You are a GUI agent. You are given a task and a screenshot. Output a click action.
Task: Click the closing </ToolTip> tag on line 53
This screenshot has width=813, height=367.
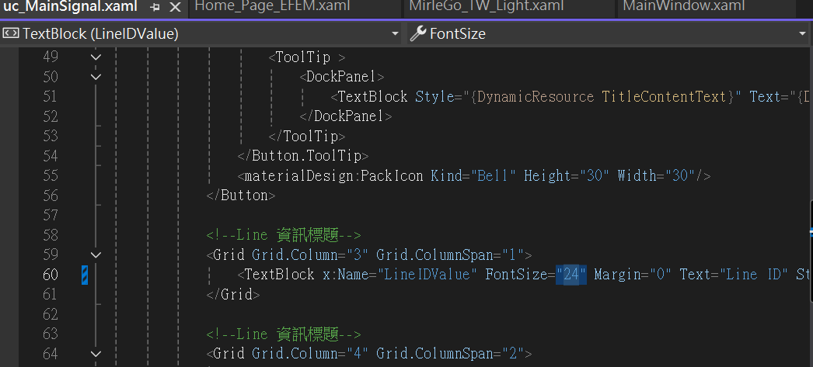click(307, 137)
